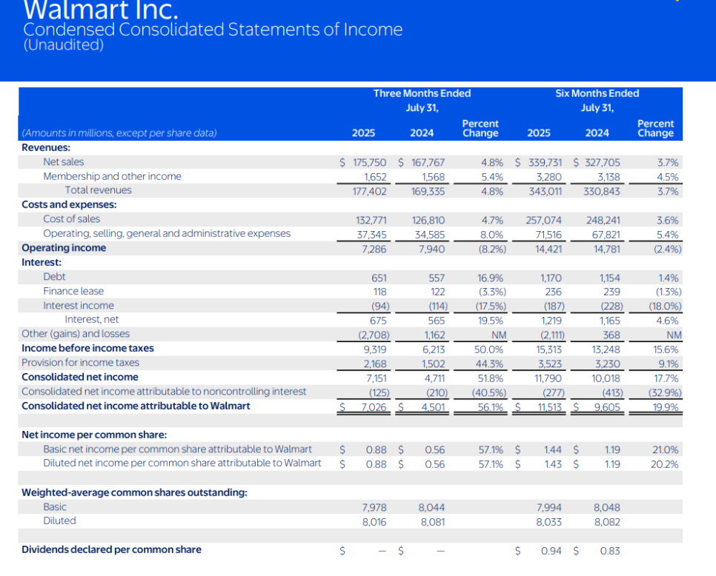Select the 'Debt' row label

54,277
